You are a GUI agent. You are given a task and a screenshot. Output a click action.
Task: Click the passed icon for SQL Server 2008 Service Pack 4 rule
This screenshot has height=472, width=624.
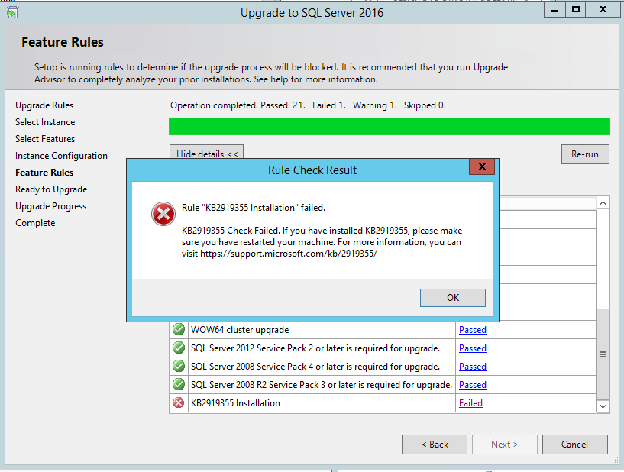pos(178,366)
